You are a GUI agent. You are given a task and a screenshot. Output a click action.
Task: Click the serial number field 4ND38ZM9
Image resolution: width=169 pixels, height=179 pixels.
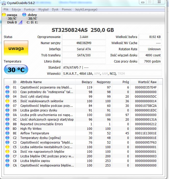point(84,43)
